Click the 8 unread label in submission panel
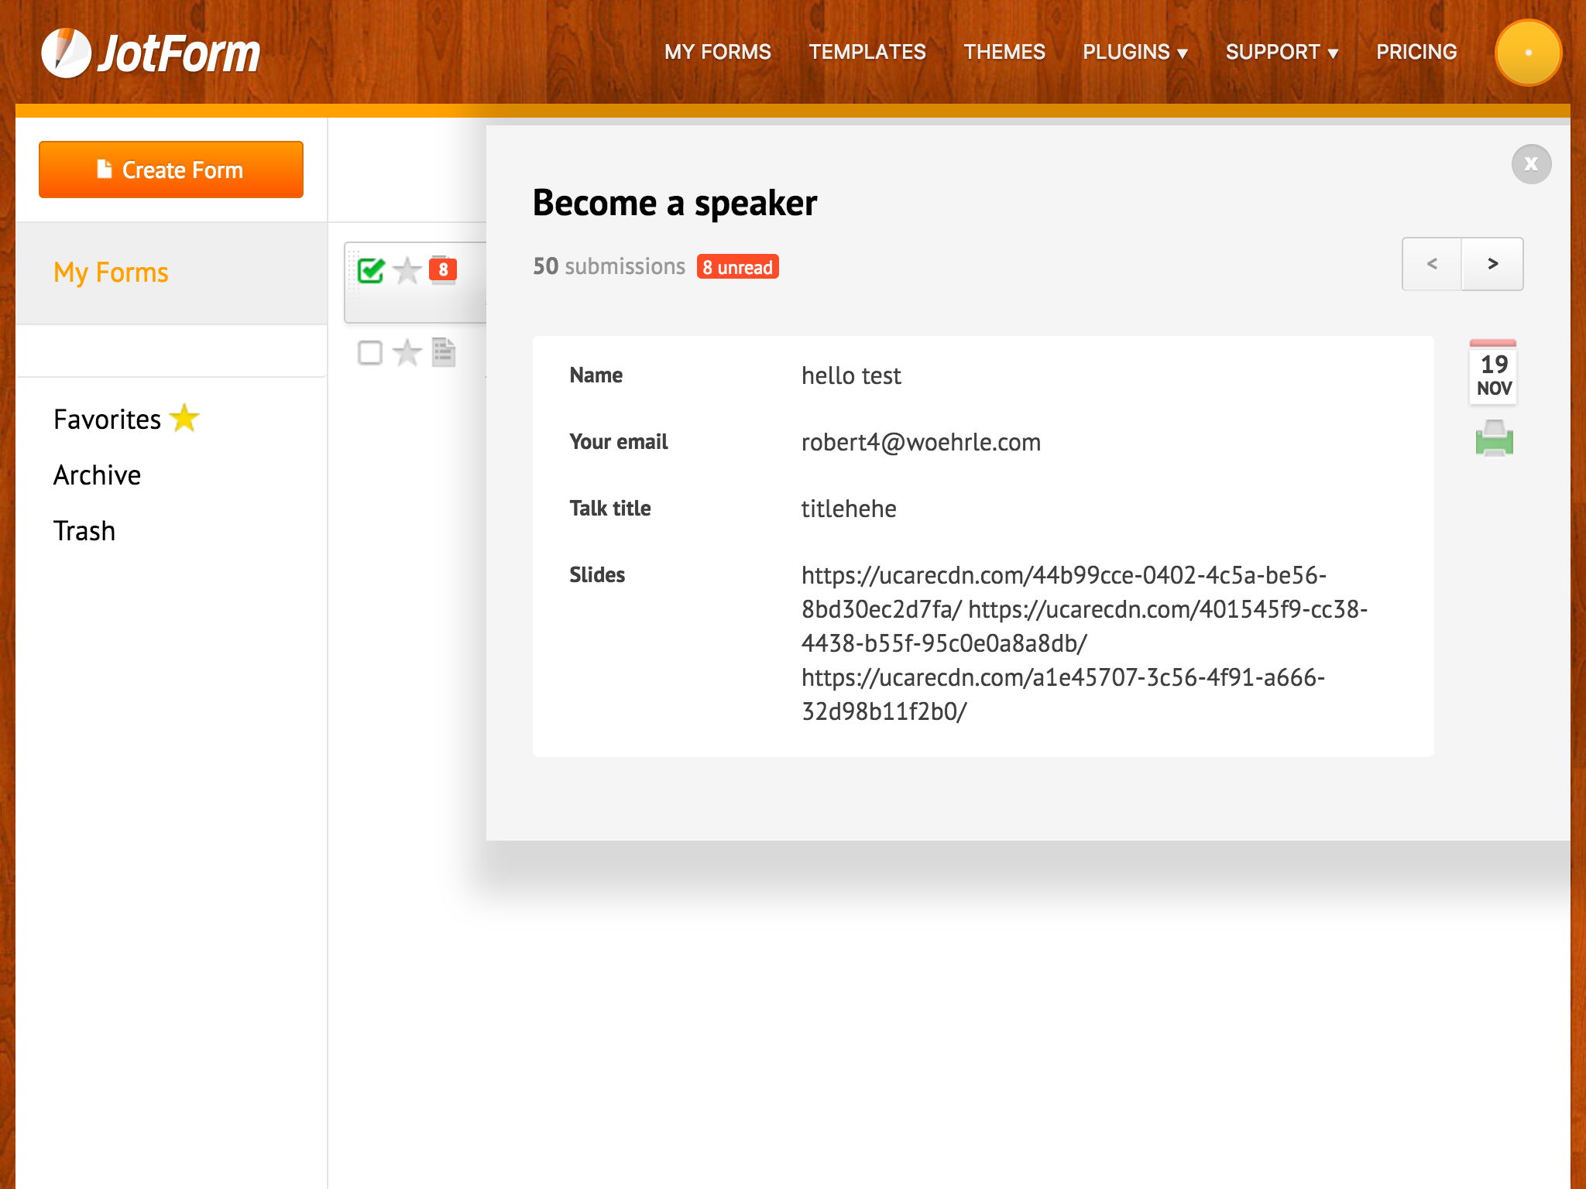 coord(737,266)
